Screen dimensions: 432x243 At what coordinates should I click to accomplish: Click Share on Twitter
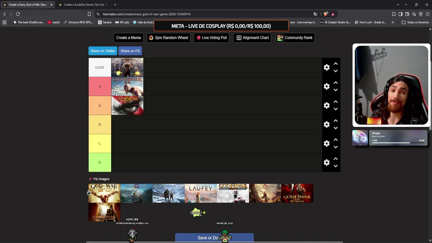tap(103, 51)
